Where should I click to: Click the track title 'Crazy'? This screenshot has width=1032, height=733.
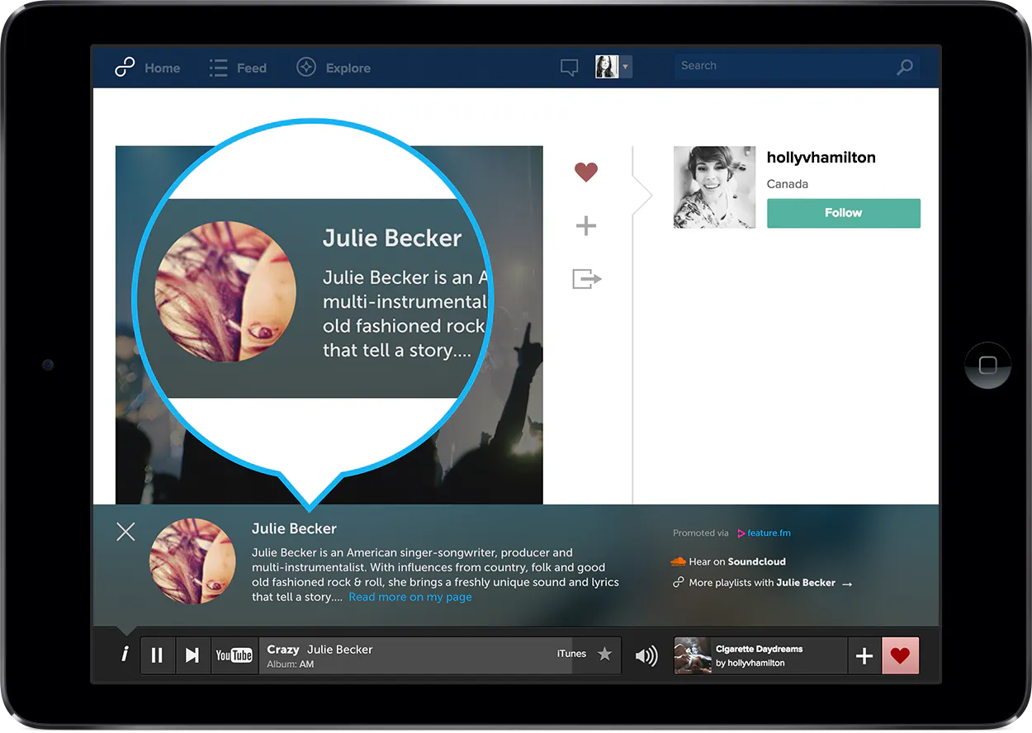click(283, 650)
